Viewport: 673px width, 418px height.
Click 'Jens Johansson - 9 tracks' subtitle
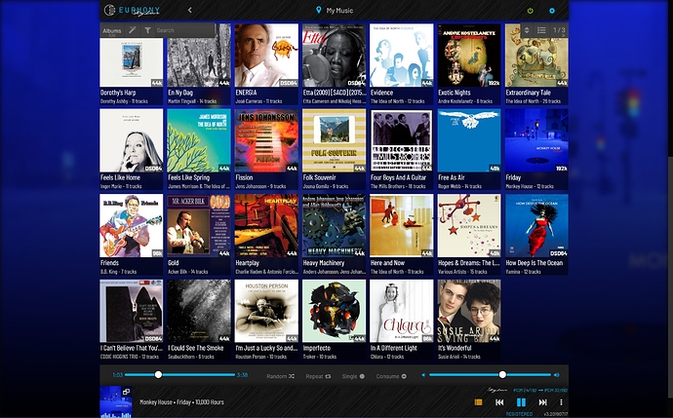tap(260, 186)
